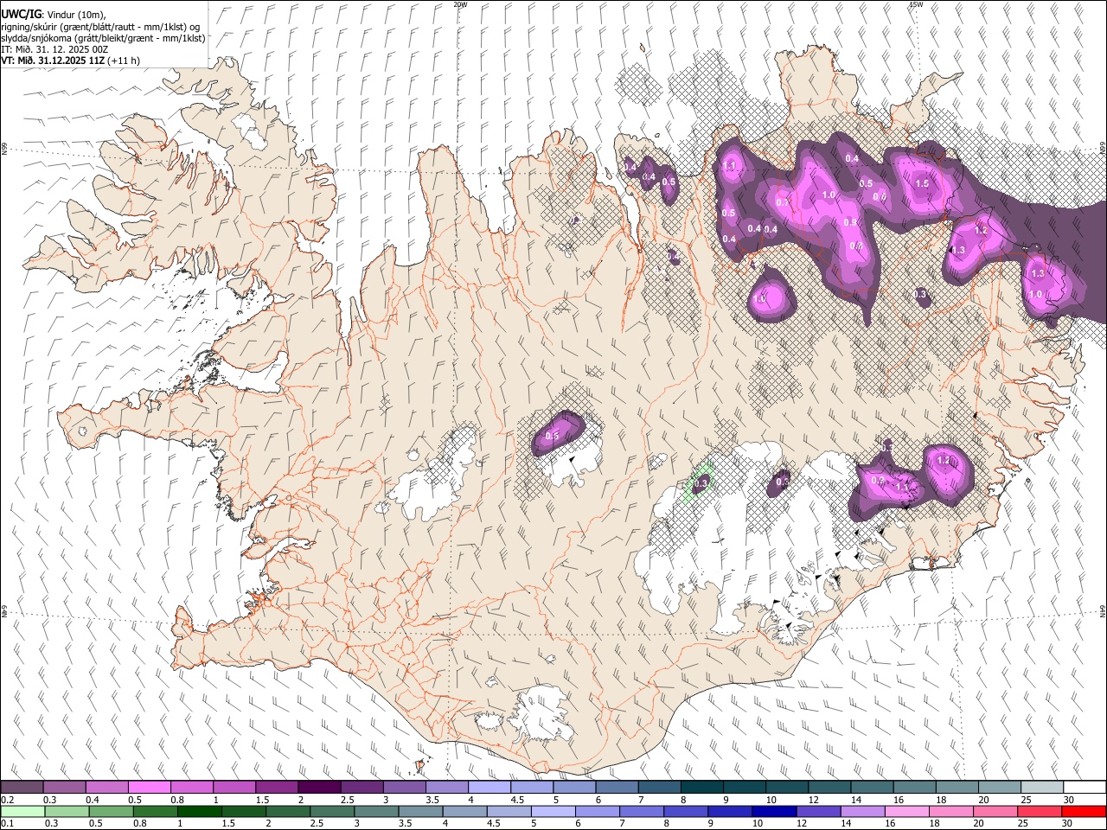Click the navy blue 10 swatch in lower scale
The image size is (1107, 830).
click(775, 811)
